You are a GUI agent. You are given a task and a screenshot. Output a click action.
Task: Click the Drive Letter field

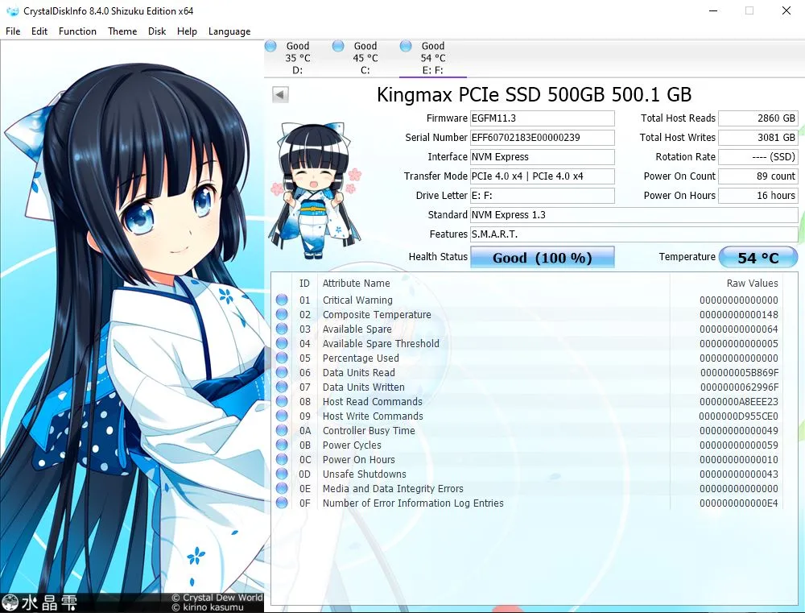pyautogui.click(x=542, y=196)
